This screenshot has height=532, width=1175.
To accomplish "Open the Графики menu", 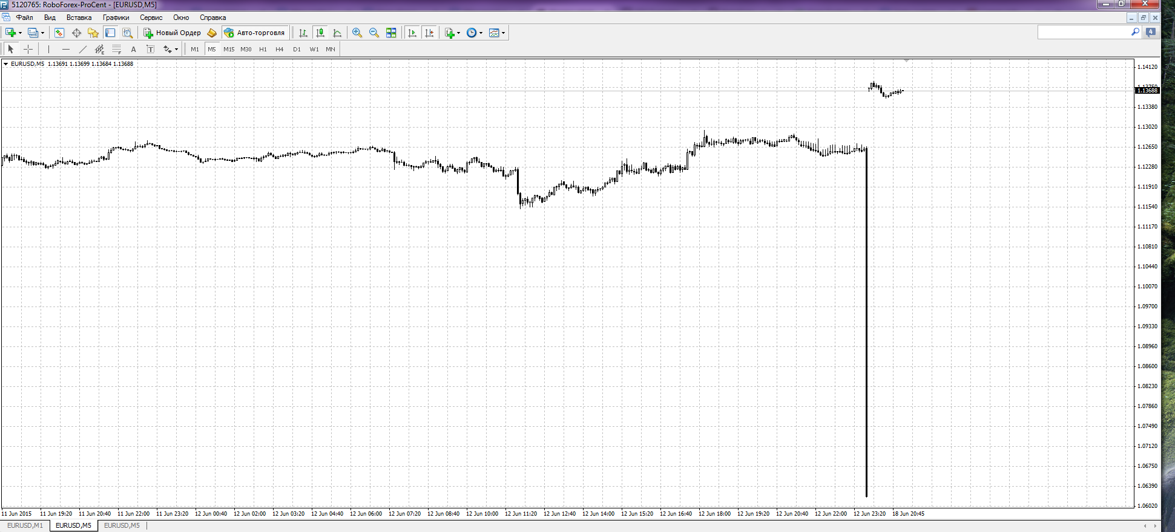I will click(x=116, y=18).
